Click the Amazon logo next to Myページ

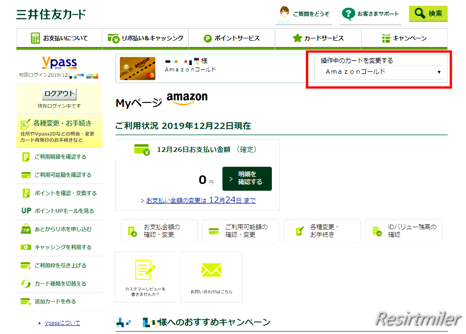click(187, 99)
